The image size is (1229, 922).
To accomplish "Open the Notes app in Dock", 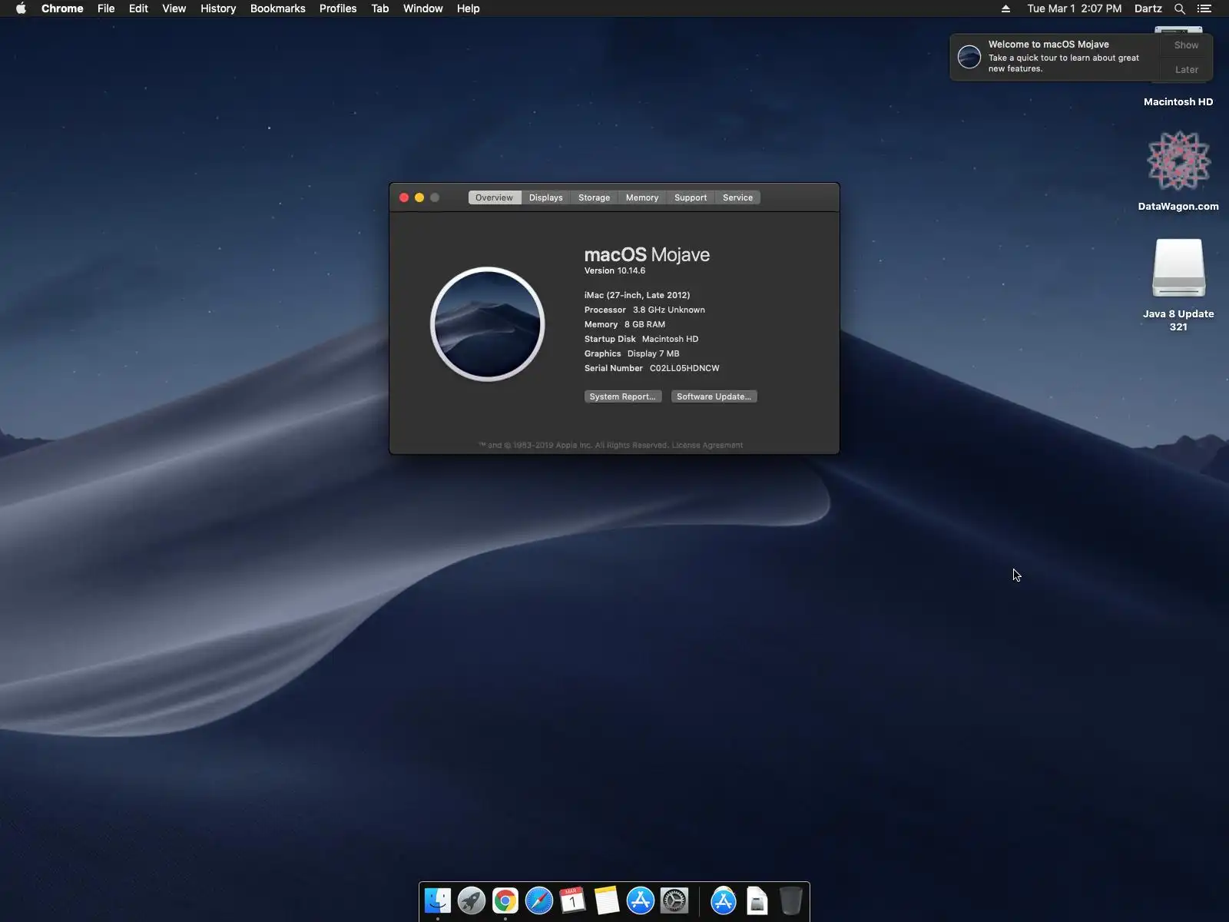I will coord(607,900).
